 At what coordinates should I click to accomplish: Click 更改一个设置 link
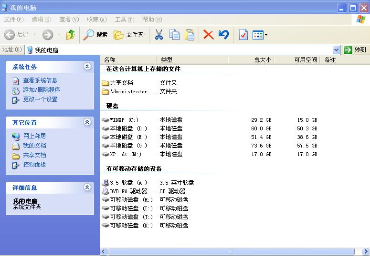pyautogui.click(x=40, y=99)
